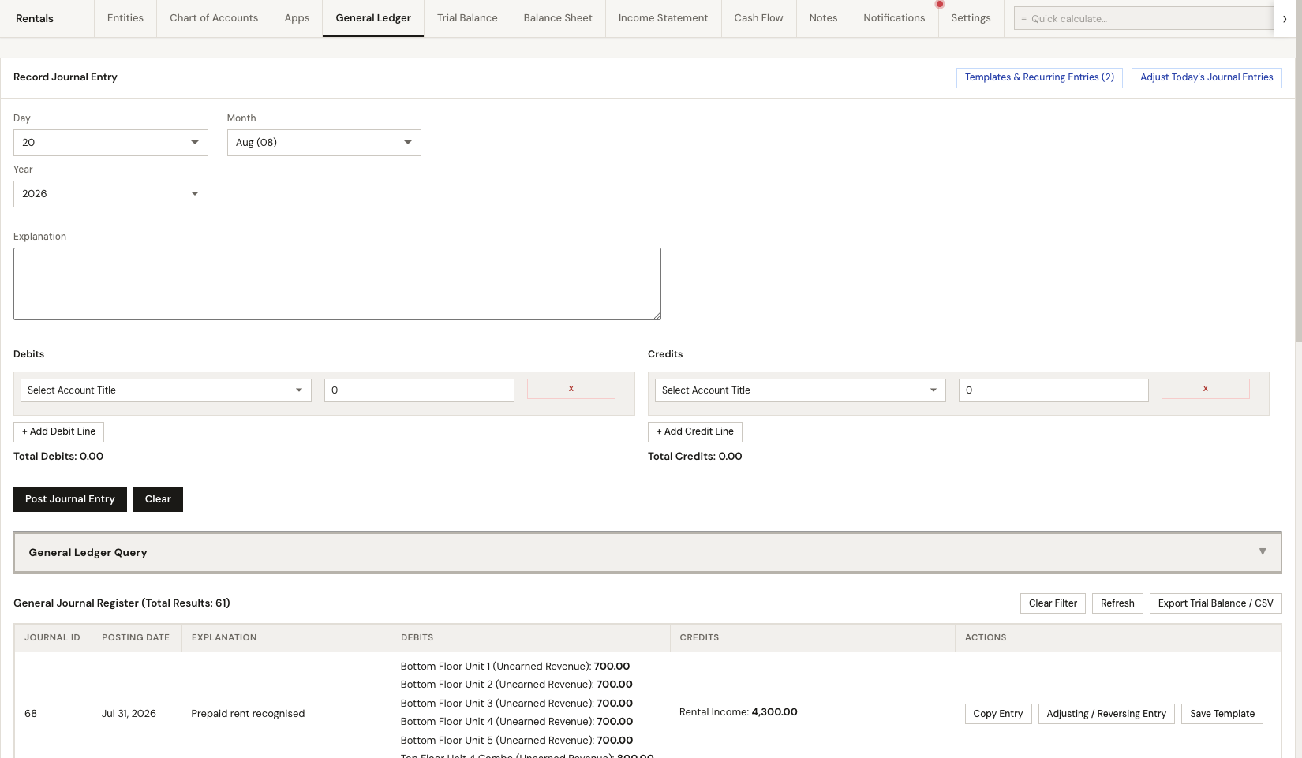Open the Year dropdown showing 2026
The height and width of the screenshot is (758, 1302).
click(110, 194)
